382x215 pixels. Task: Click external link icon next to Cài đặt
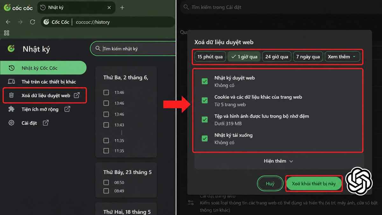click(x=46, y=123)
